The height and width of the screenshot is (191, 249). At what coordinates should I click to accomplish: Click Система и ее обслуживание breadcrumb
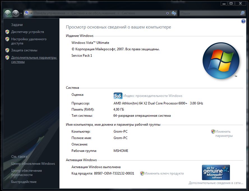pos(93,13)
